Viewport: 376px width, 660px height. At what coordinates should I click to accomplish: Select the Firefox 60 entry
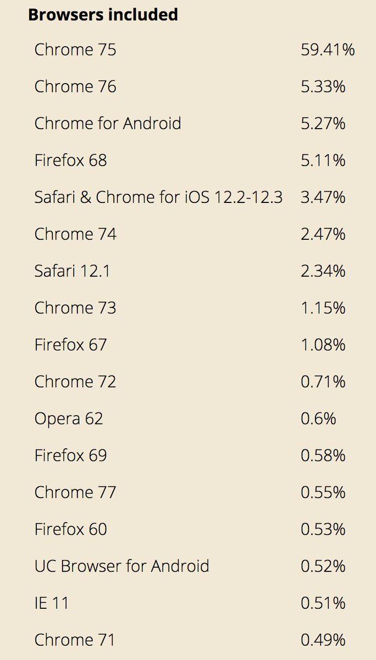[x=70, y=529]
